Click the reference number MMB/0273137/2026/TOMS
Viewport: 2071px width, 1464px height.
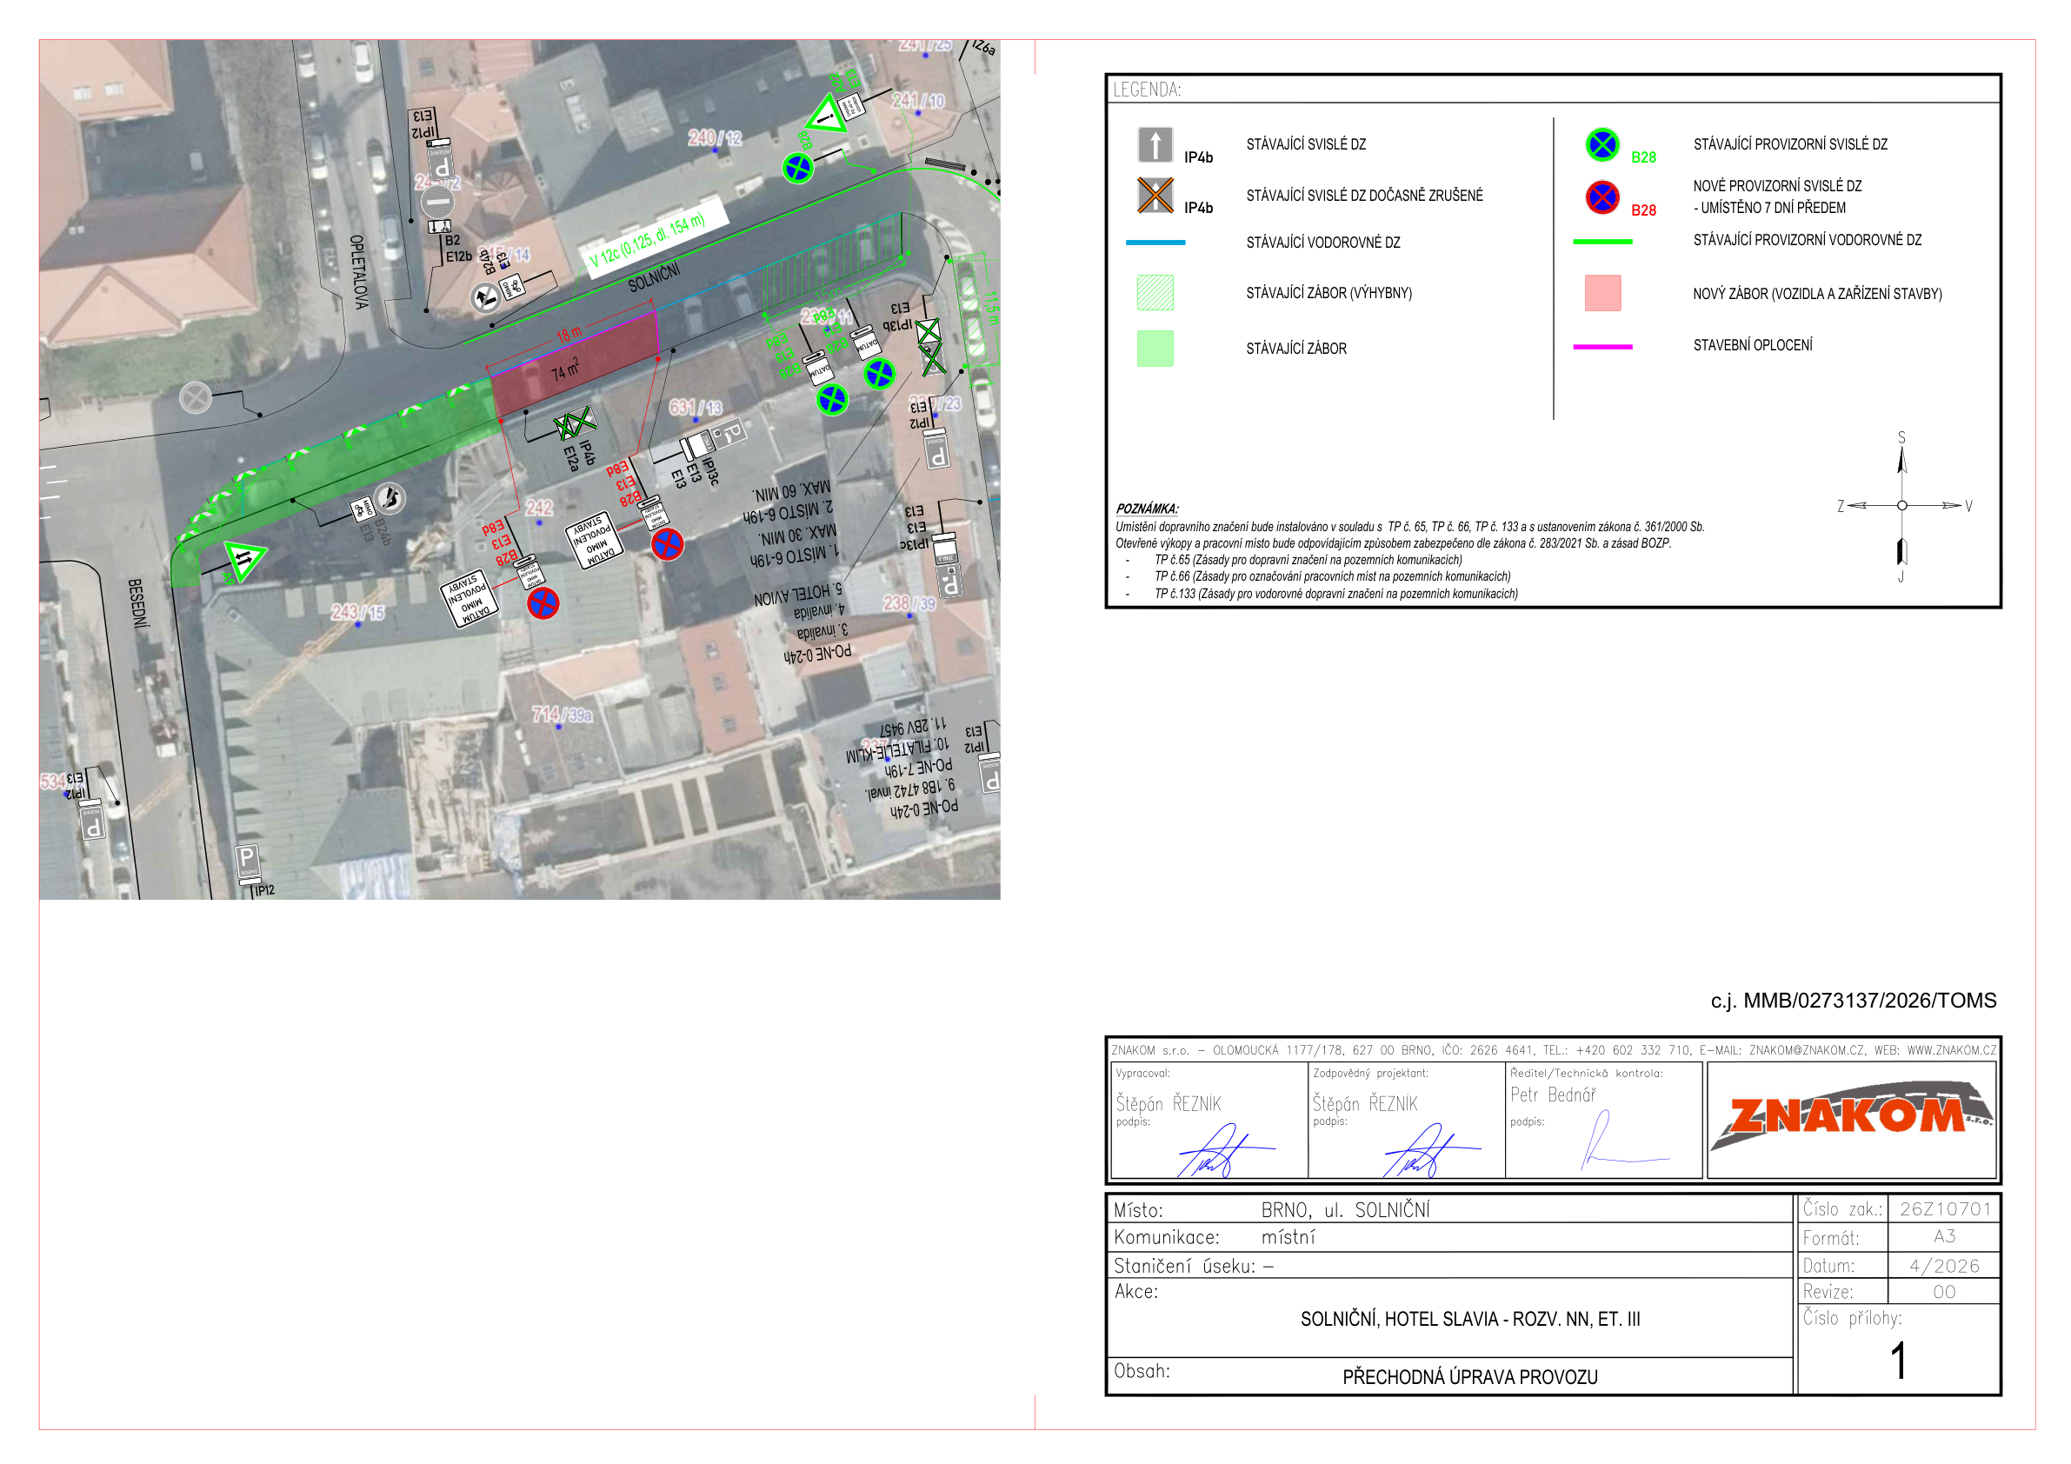1869,1001
